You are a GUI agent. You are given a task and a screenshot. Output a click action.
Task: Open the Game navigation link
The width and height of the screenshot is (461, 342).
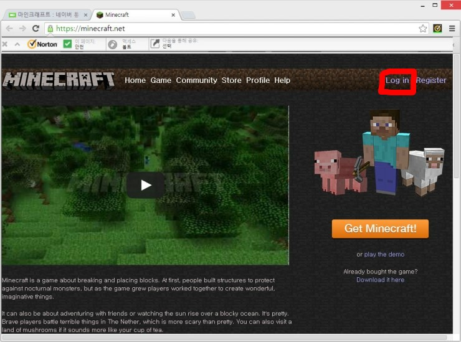(161, 80)
